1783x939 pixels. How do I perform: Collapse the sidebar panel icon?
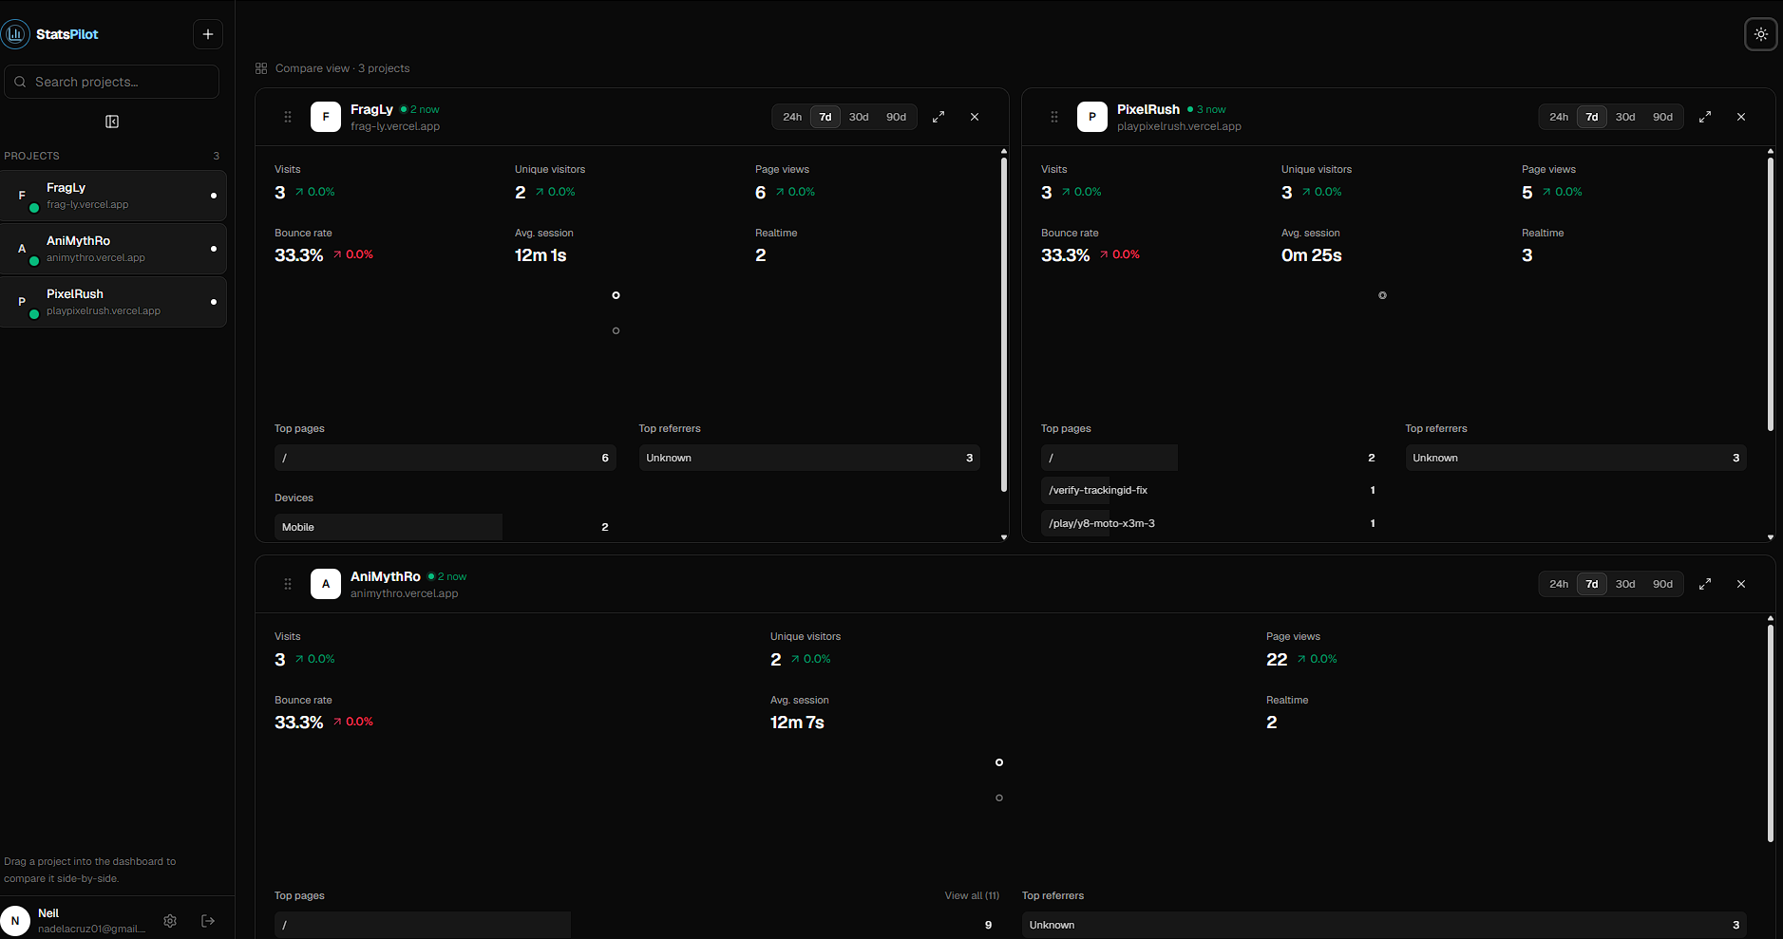(112, 122)
